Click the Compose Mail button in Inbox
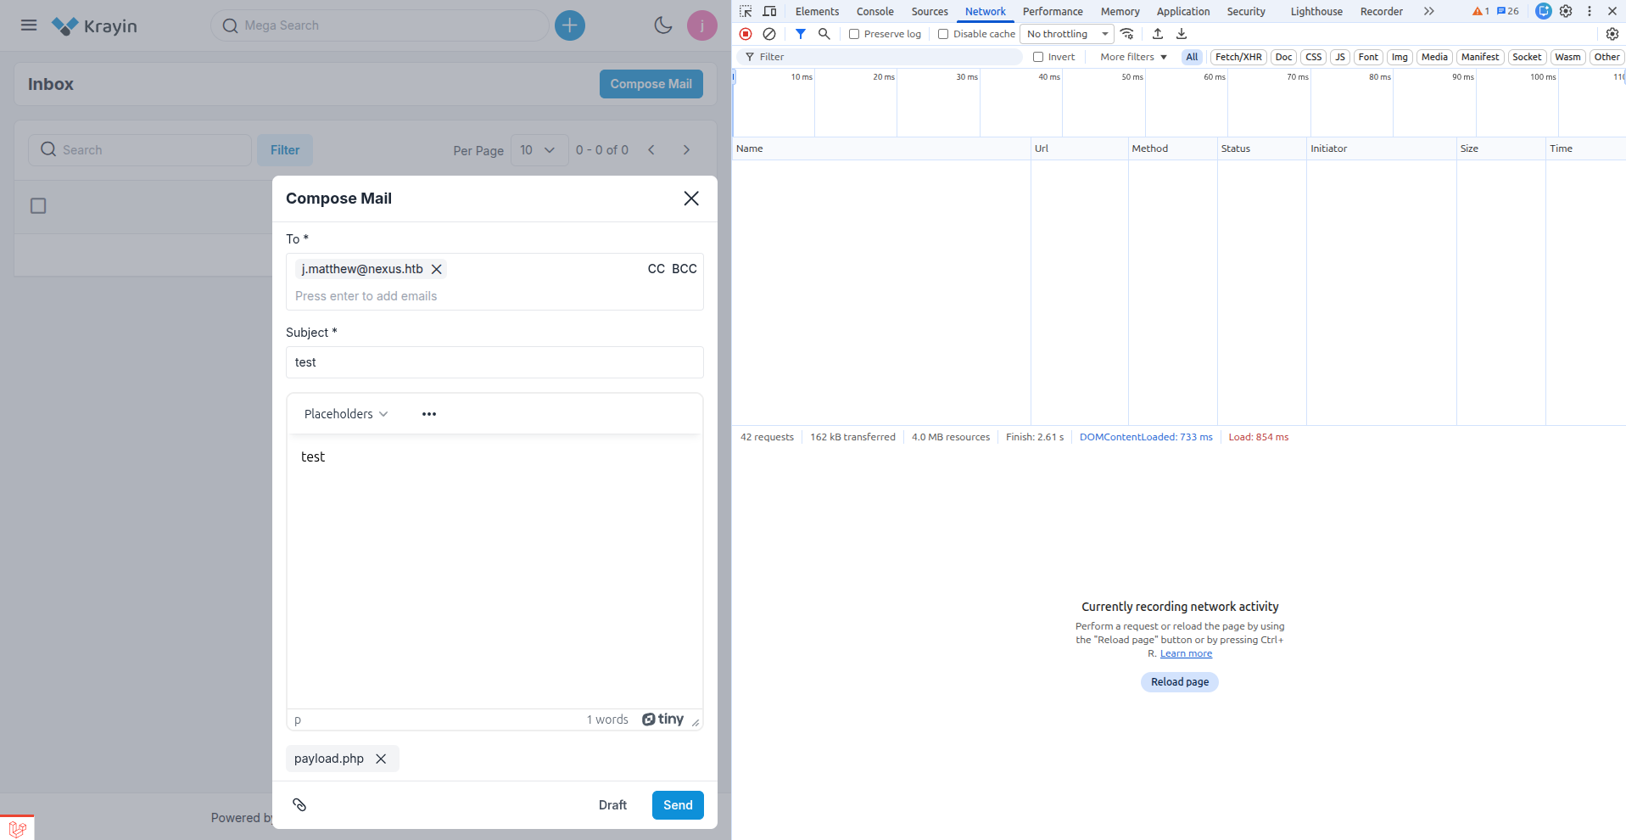Screen dimensions: 1626x840 pos(651,84)
